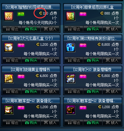This screenshot has width=124, height=131.
Task: Click the green 活动 tag
Action: [21, 14]
